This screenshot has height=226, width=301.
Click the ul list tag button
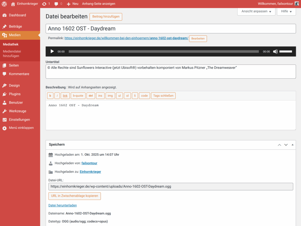pos(119,96)
